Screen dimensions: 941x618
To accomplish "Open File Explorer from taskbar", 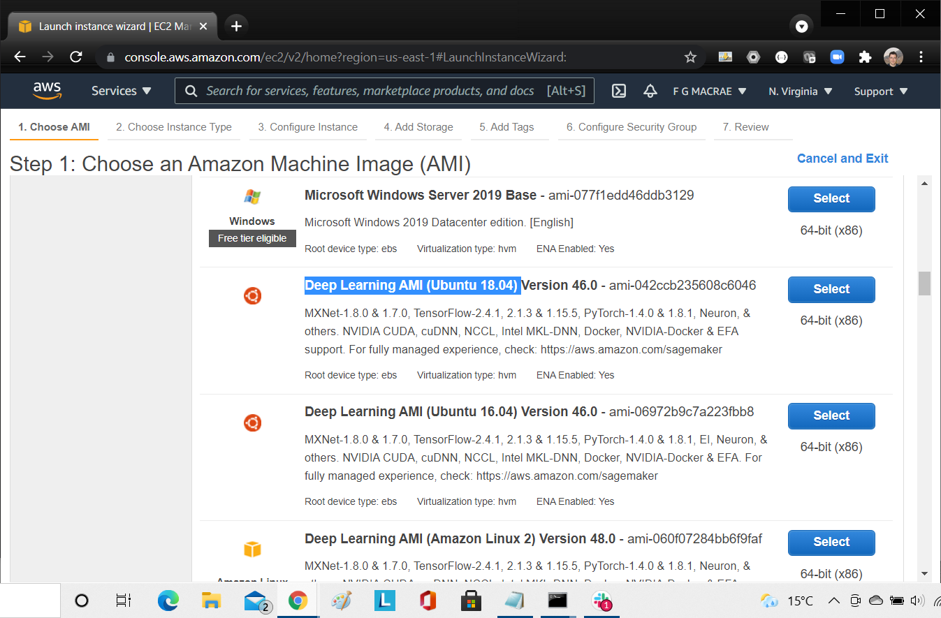I will (211, 601).
